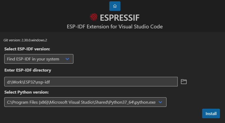
Task: Click the d:\Work\ESP32\esp-idf path text
Action: coord(28,82)
